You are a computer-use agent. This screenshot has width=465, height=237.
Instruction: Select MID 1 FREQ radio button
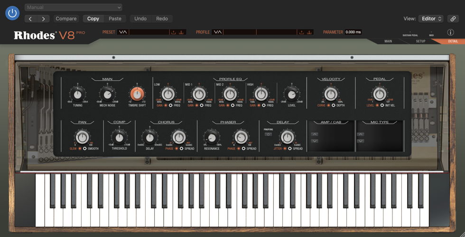pyautogui.click(x=202, y=105)
